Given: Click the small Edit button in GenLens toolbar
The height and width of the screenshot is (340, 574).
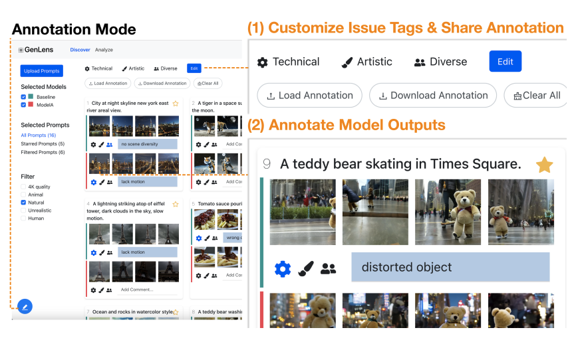Looking at the screenshot, I should [194, 68].
